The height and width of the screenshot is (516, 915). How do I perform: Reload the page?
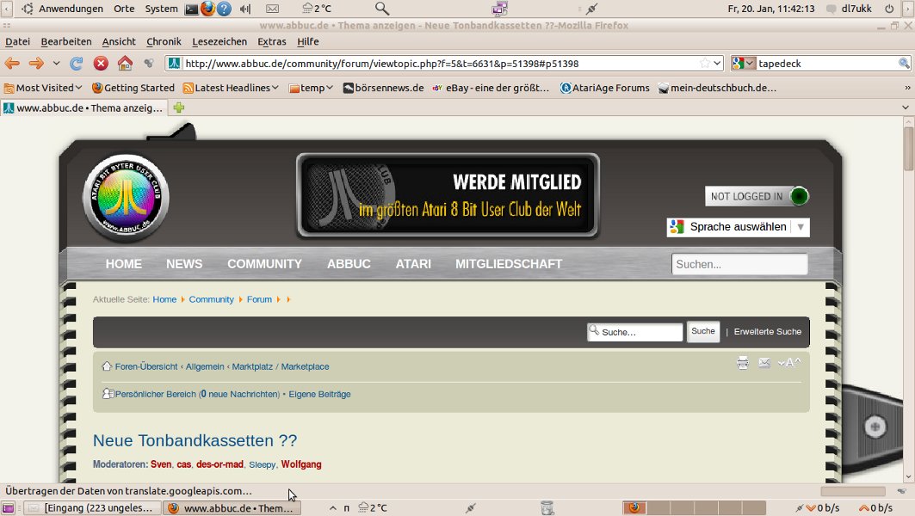tap(76, 63)
